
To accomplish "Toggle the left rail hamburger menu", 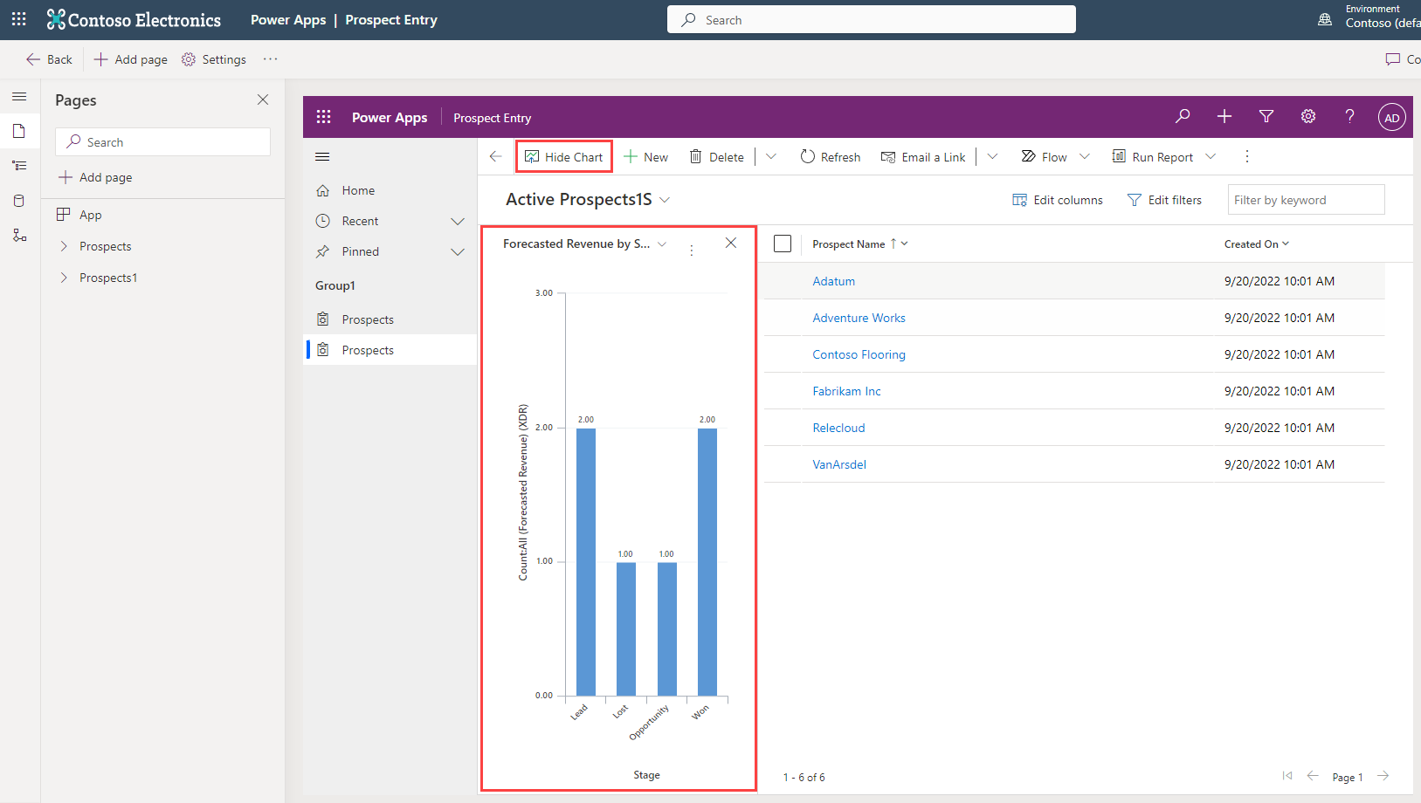I will pos(19,97).
